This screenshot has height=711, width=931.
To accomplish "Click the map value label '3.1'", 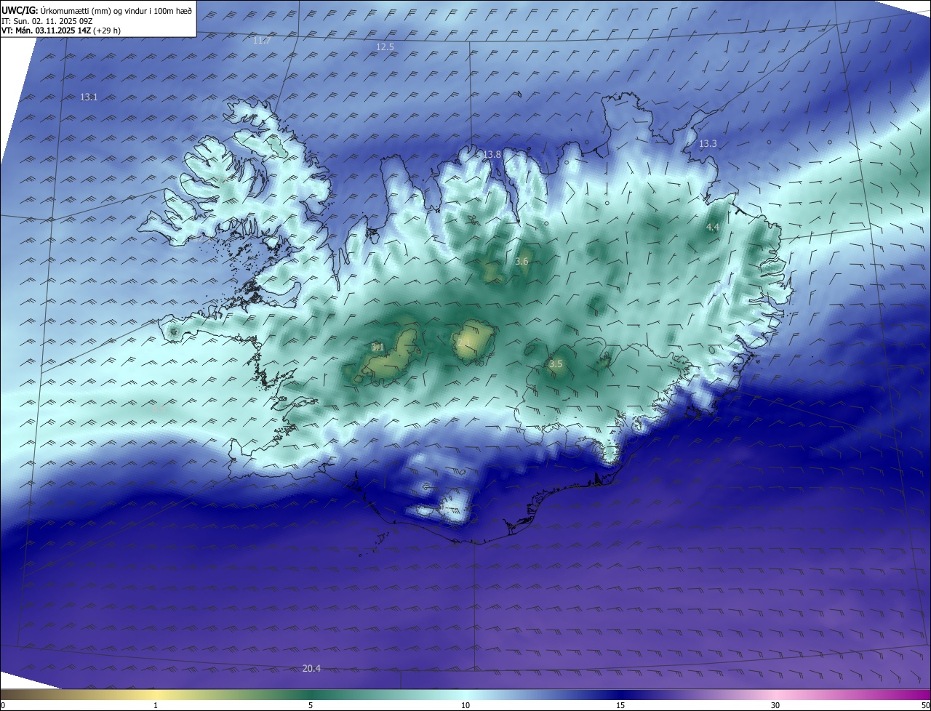I will coord(377,347).
